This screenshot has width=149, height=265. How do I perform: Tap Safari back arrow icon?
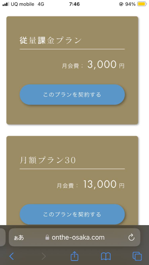click(12, 256)
